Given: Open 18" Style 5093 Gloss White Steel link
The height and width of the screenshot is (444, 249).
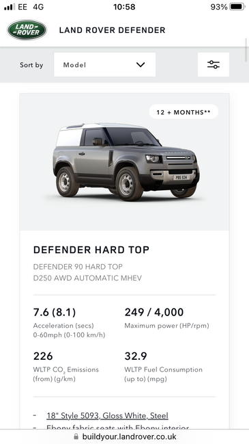Looking at the screenshot, I should point(107,416).
